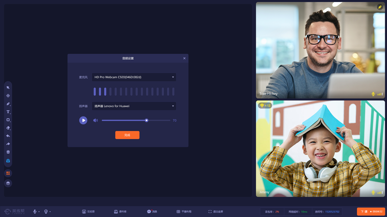The width and height of the screenshot is (387, 217).
Task: Open the blue toolbox icon
Action: tap(8, 161)
